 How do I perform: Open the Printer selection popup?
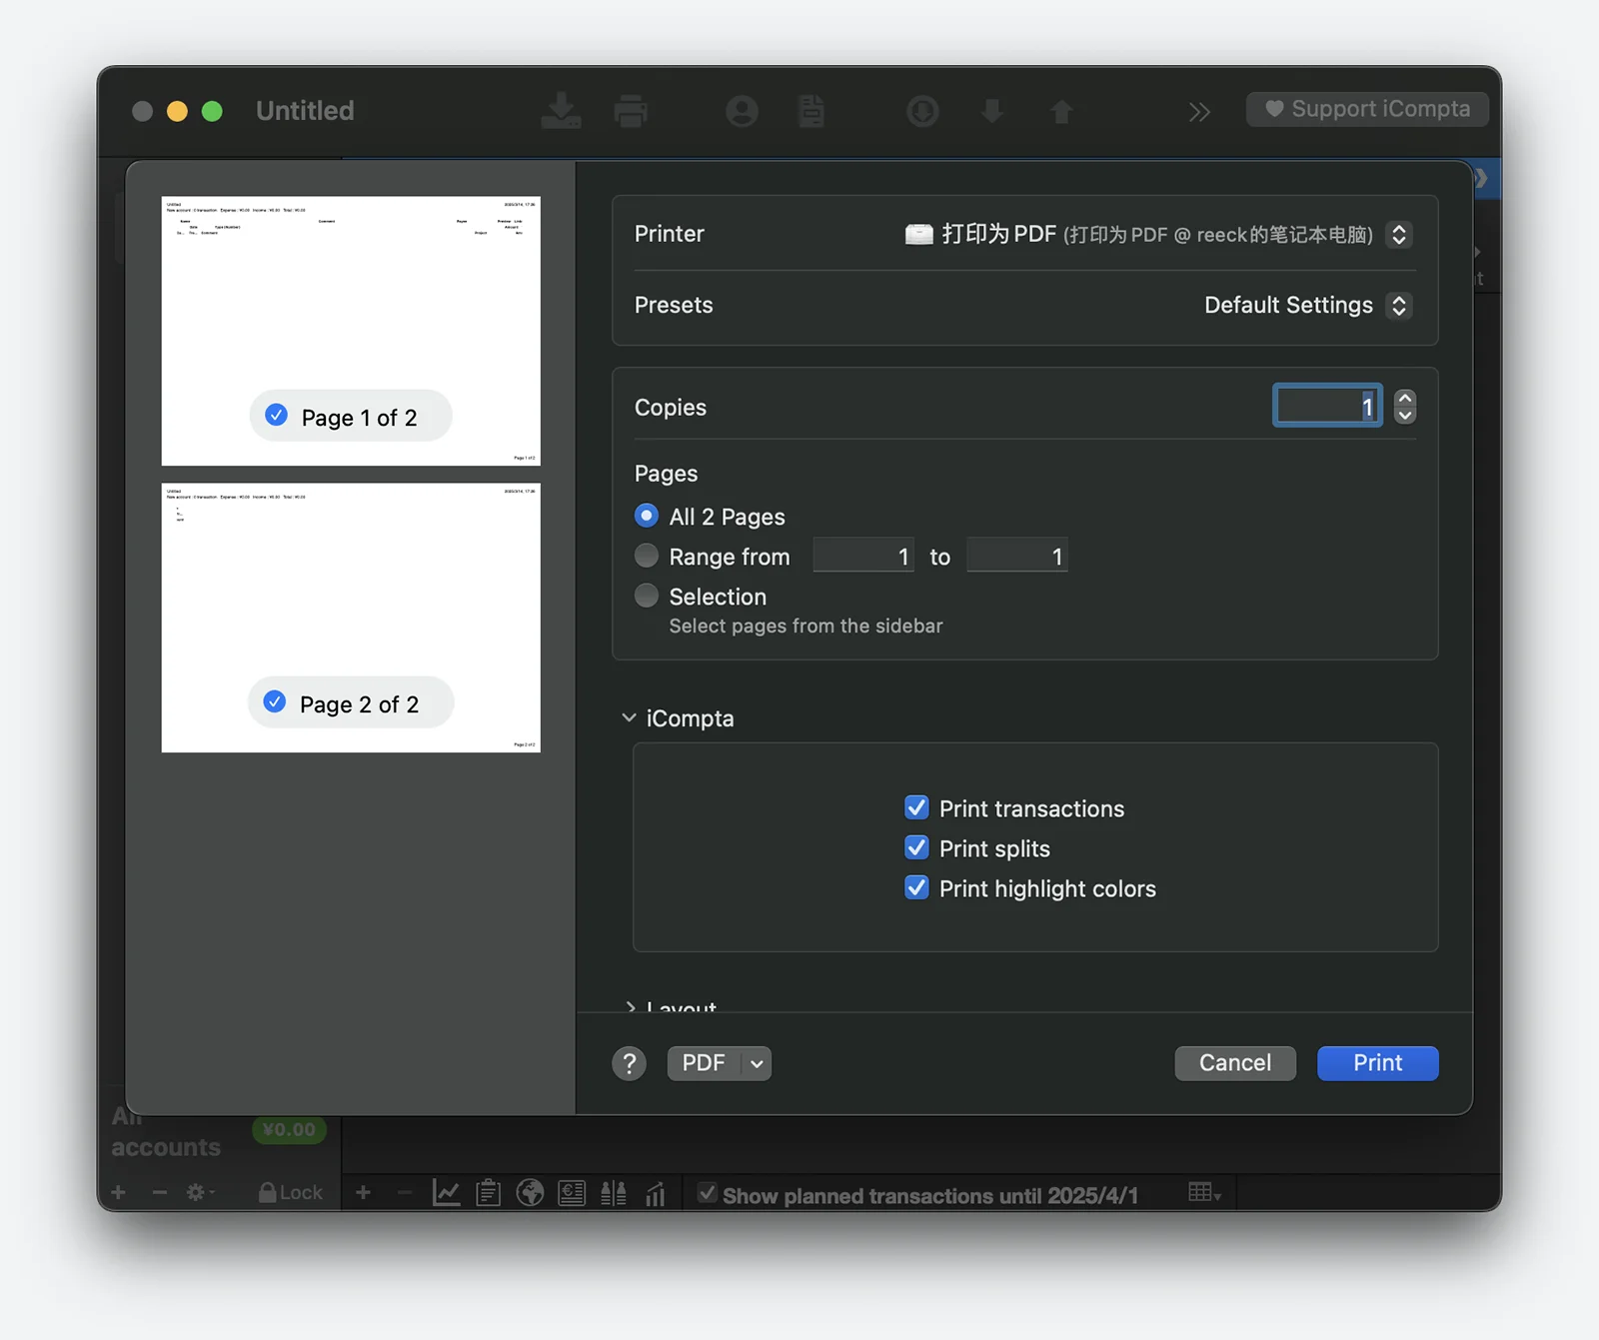point(1399,234)
